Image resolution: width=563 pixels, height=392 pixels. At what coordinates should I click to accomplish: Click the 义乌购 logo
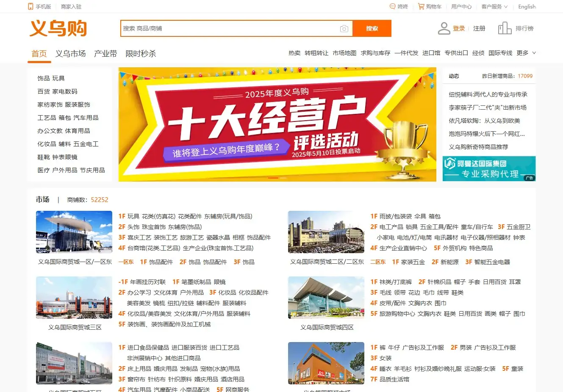(x=58, y=28)
